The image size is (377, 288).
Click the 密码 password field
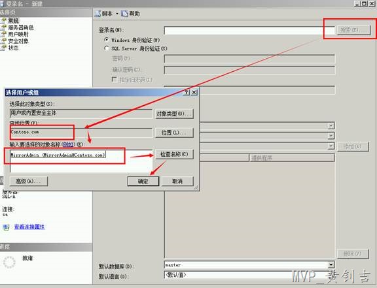pyautogui.click(x=249, y=59)
